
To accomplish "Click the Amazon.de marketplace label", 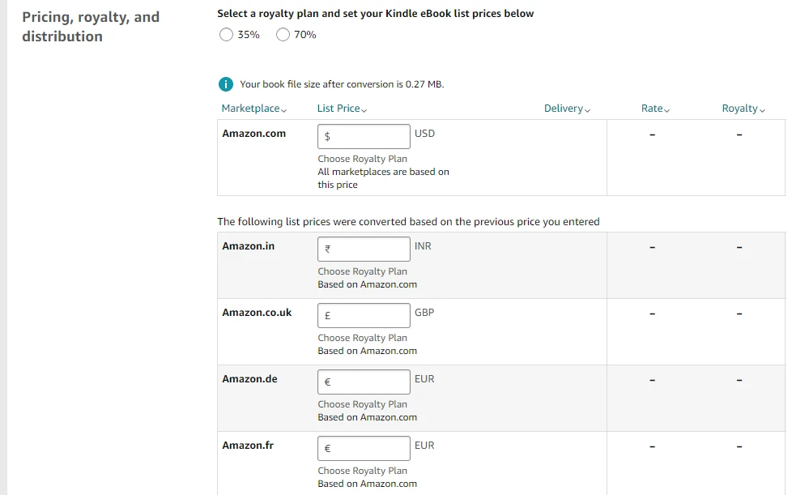I will 249,379.
